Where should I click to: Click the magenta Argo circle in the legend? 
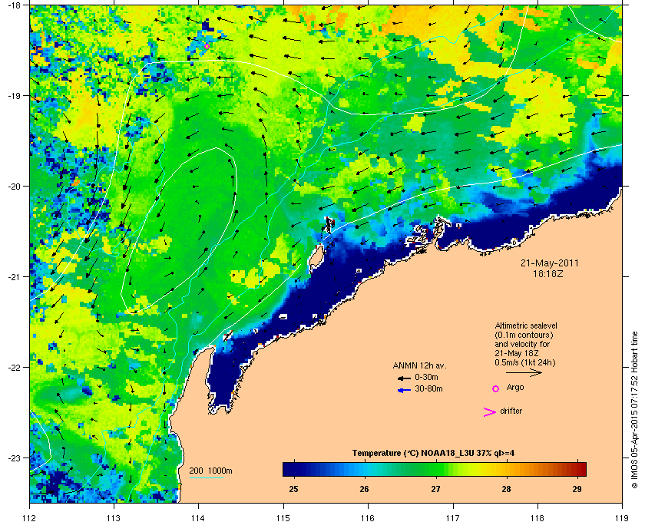coord(496,388)
